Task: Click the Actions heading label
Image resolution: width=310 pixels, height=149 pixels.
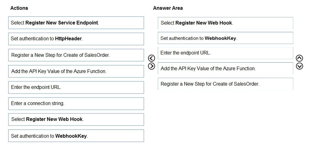Action: click(19, 8)
